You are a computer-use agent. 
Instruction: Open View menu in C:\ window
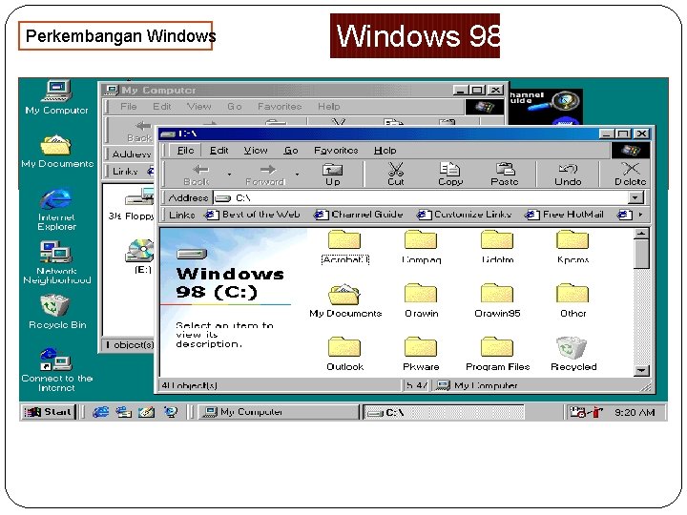click(x=256, y=151)
